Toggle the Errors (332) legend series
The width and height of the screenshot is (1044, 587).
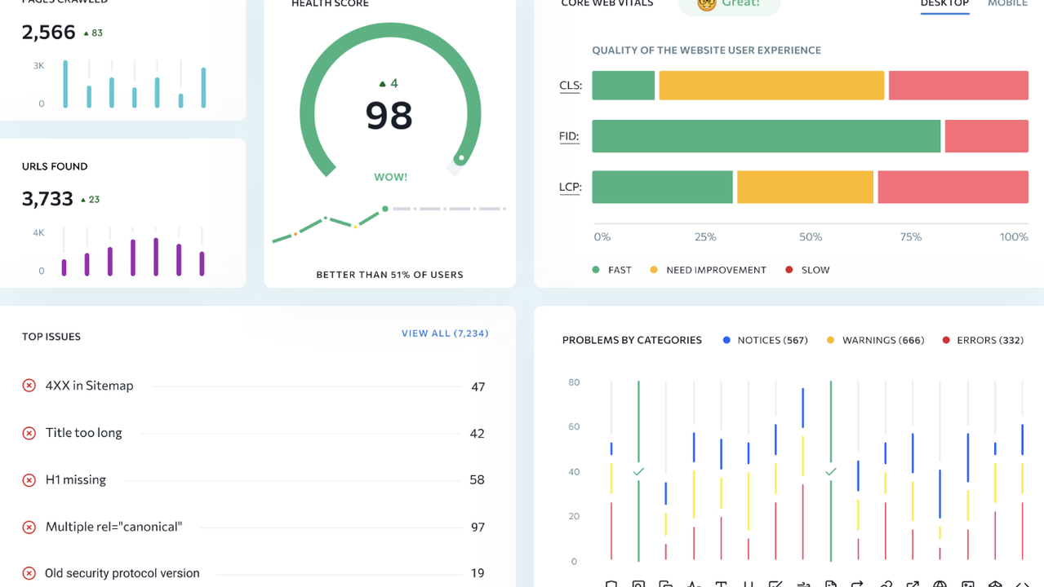(983, 340)
